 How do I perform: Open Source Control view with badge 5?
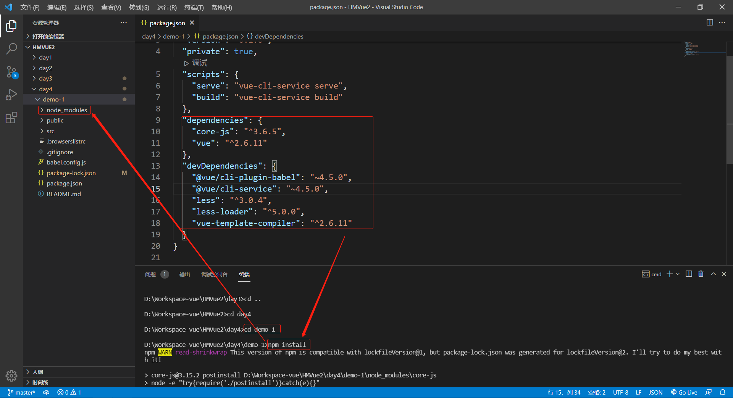tap(11, 72)
